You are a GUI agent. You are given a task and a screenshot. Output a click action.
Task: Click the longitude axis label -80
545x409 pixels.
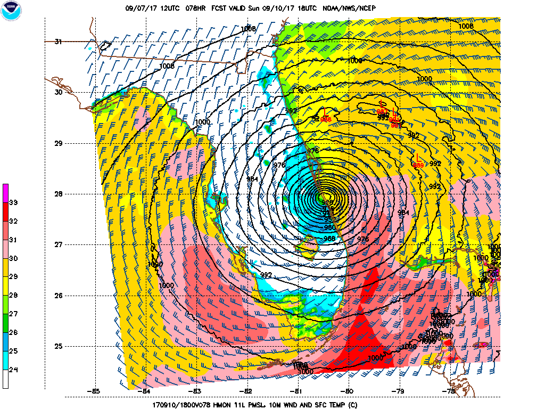click(x=347, y=391)
